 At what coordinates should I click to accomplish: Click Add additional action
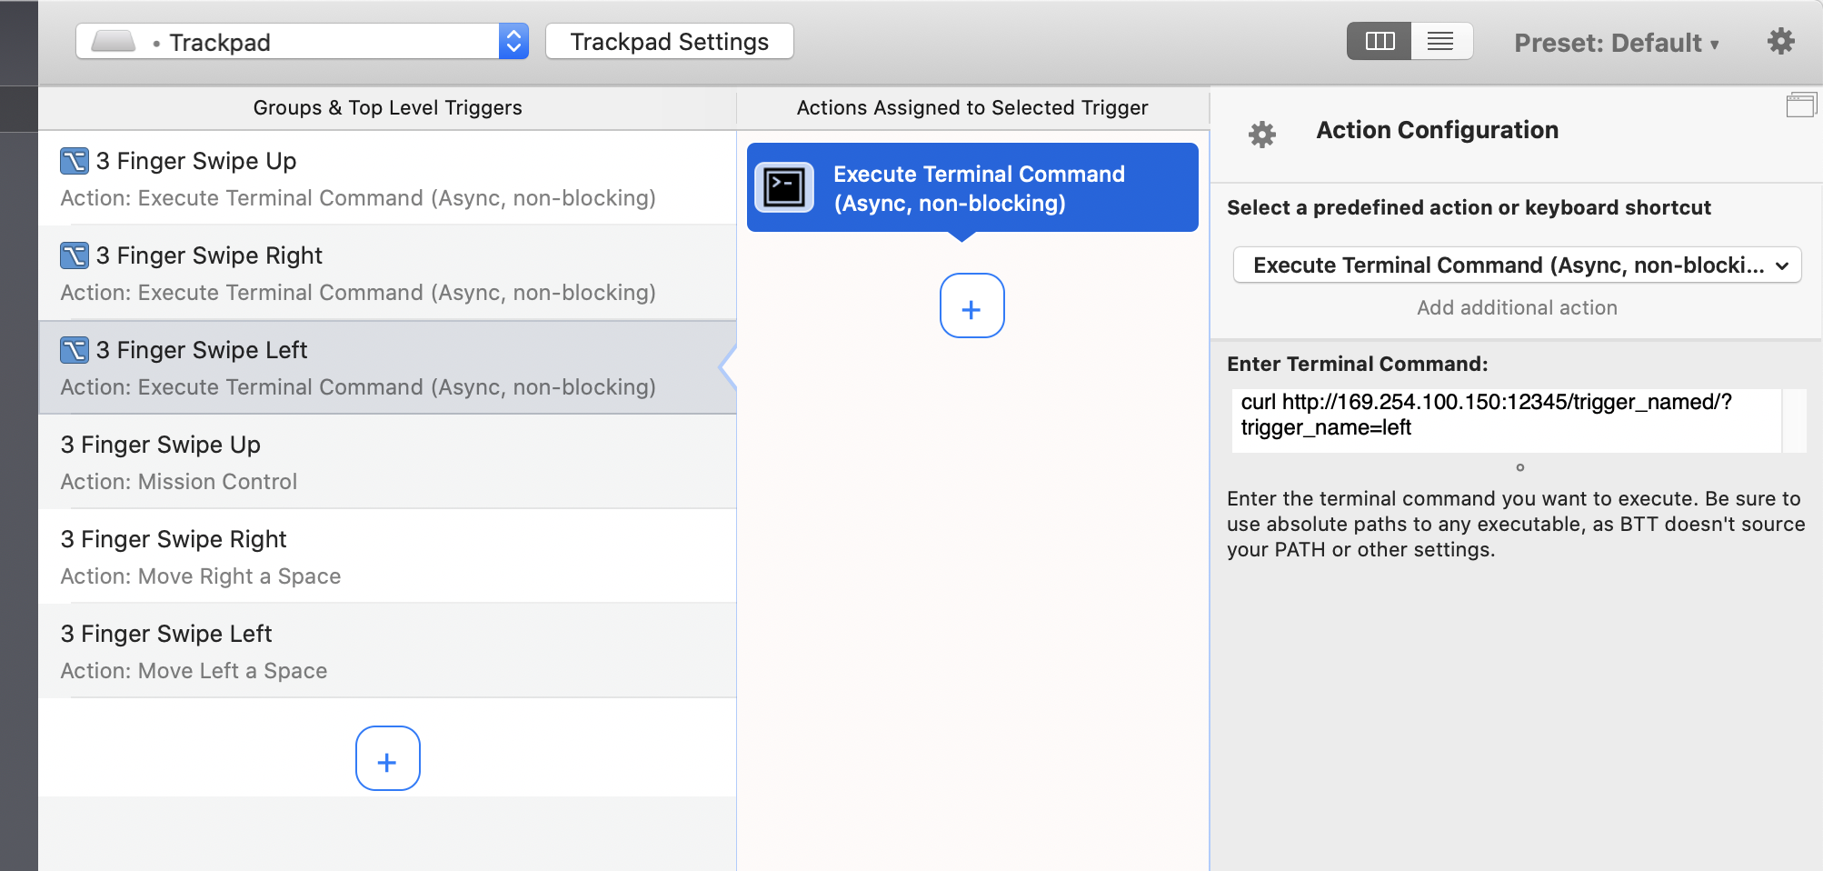1516,308
